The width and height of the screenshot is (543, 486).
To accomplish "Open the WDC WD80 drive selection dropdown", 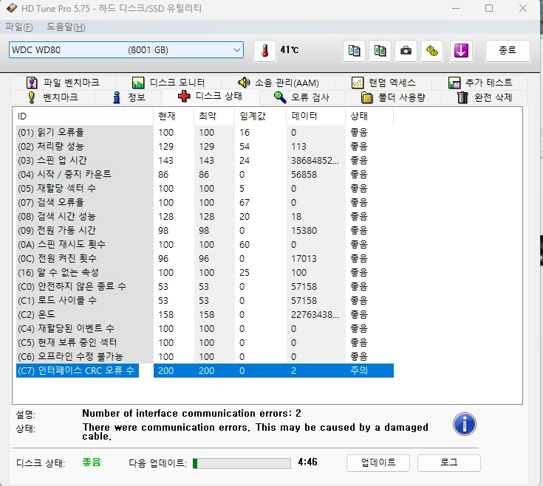I will click(126, 50).
